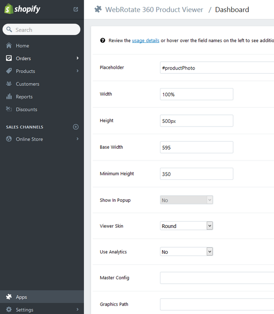274x314 pixels.
Task: Open the Viewer Skin dropdown
Action: click(x=186, y=225)
